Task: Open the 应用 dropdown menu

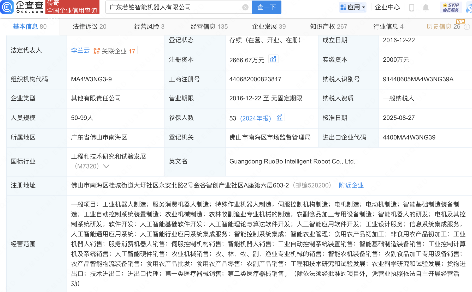Action: pos(353,7)
